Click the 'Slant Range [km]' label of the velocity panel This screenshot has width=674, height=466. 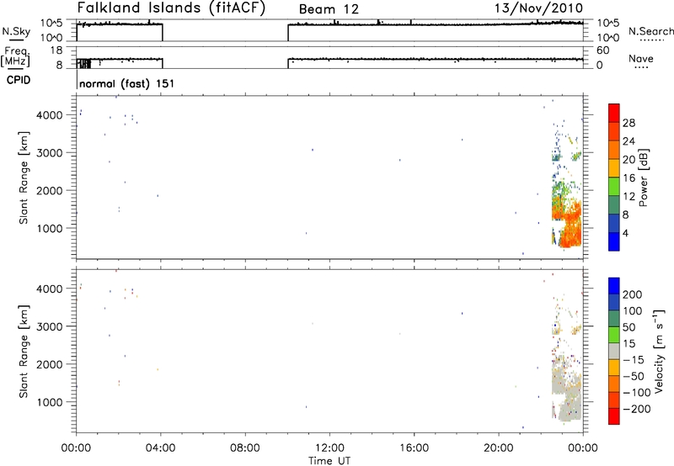click(24, 351)
